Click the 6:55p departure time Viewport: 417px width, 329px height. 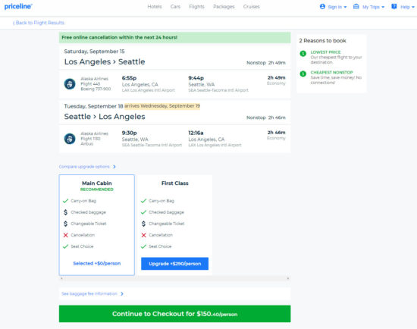tap(129, 78)
